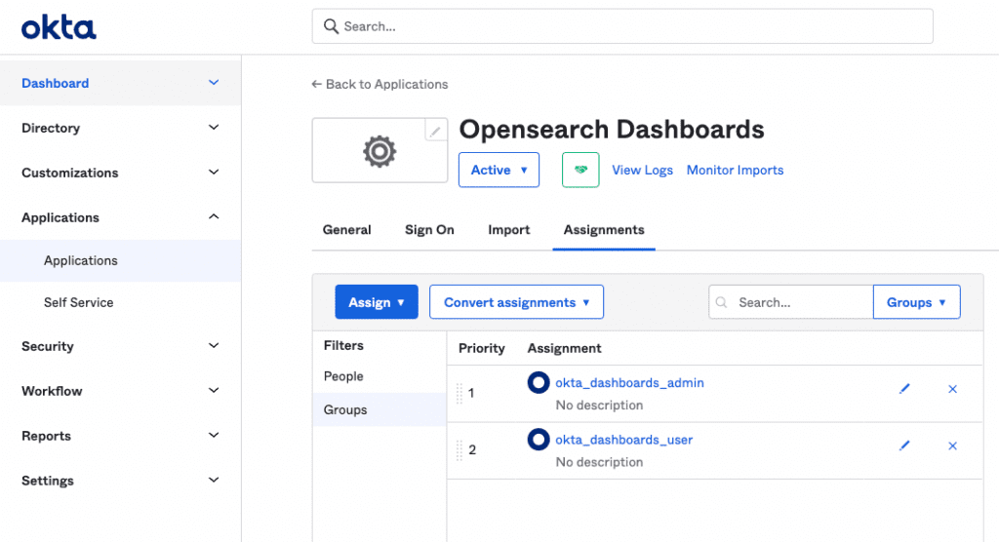The height and width of the screenshot is (542, 999).
Task: Click the Opensearch Dashboards title
Action: click(612, 130)
